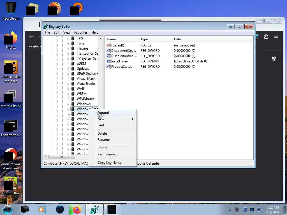
Task: Click the DisableRoutinel... DWORD value icon
Action: pyautogui.click(x=108, y=56)
